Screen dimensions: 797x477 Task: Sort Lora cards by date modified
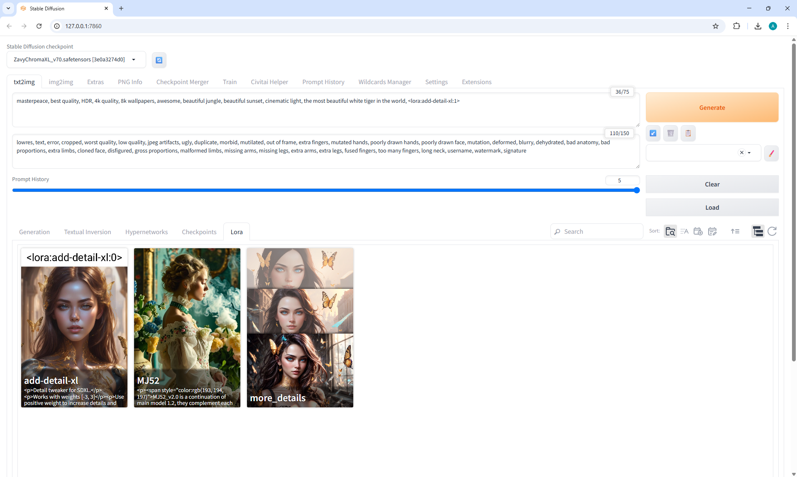712,232
